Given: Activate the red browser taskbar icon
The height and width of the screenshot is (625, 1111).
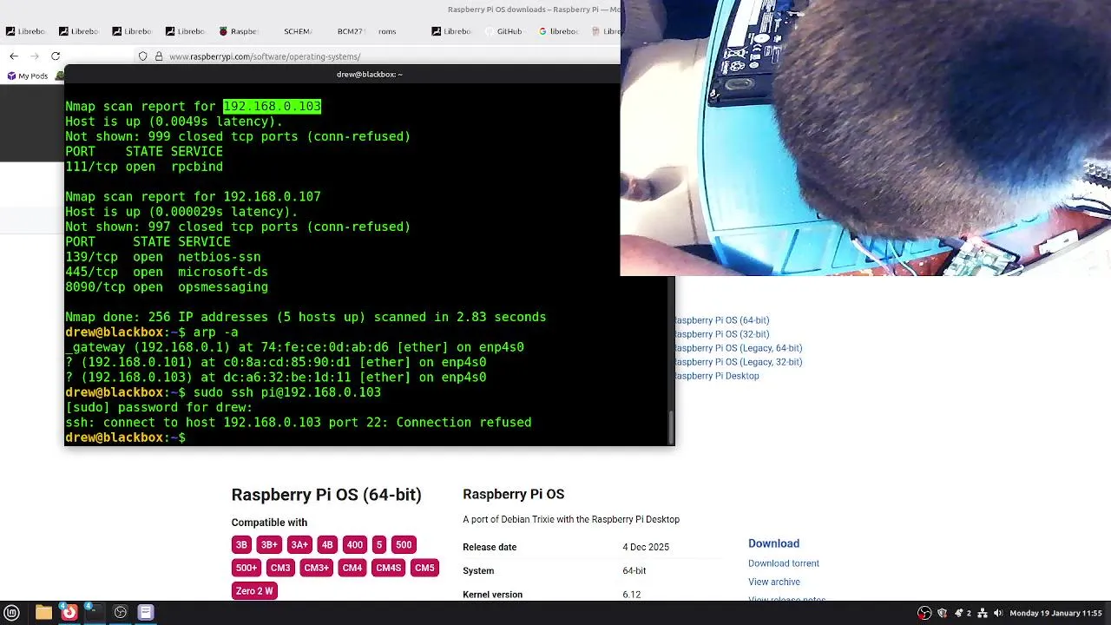Looking at the screenshot, I should 69,613.
